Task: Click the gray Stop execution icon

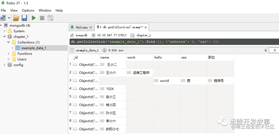Action: tap(42, 18)
